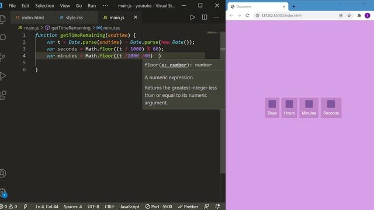Screen dimensions: 374x210
Task: Run the code with the play icon
Action: (x=192, y=17)
